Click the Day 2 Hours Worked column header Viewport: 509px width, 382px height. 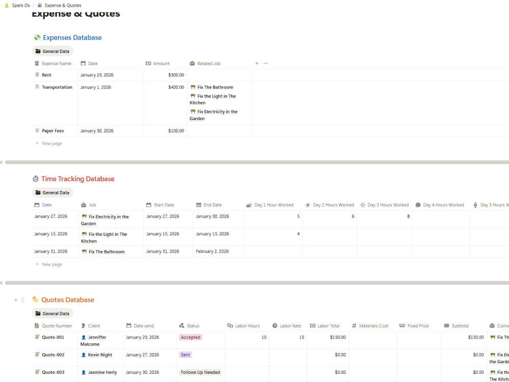(329, 205)
